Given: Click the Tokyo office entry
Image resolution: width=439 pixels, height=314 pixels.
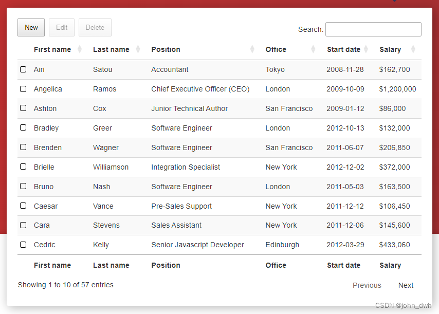Looking at the screenshot, I should [275, 69].
